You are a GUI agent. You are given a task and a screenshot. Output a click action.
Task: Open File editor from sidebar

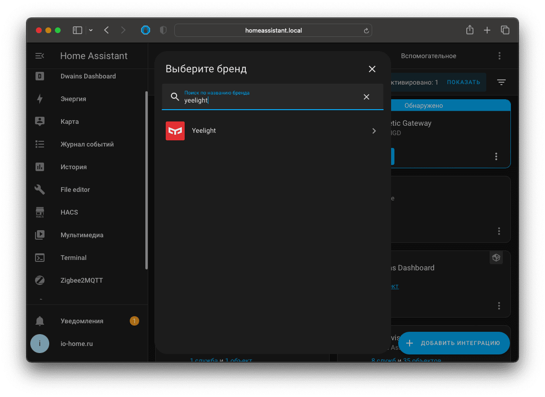click(75, 190)
